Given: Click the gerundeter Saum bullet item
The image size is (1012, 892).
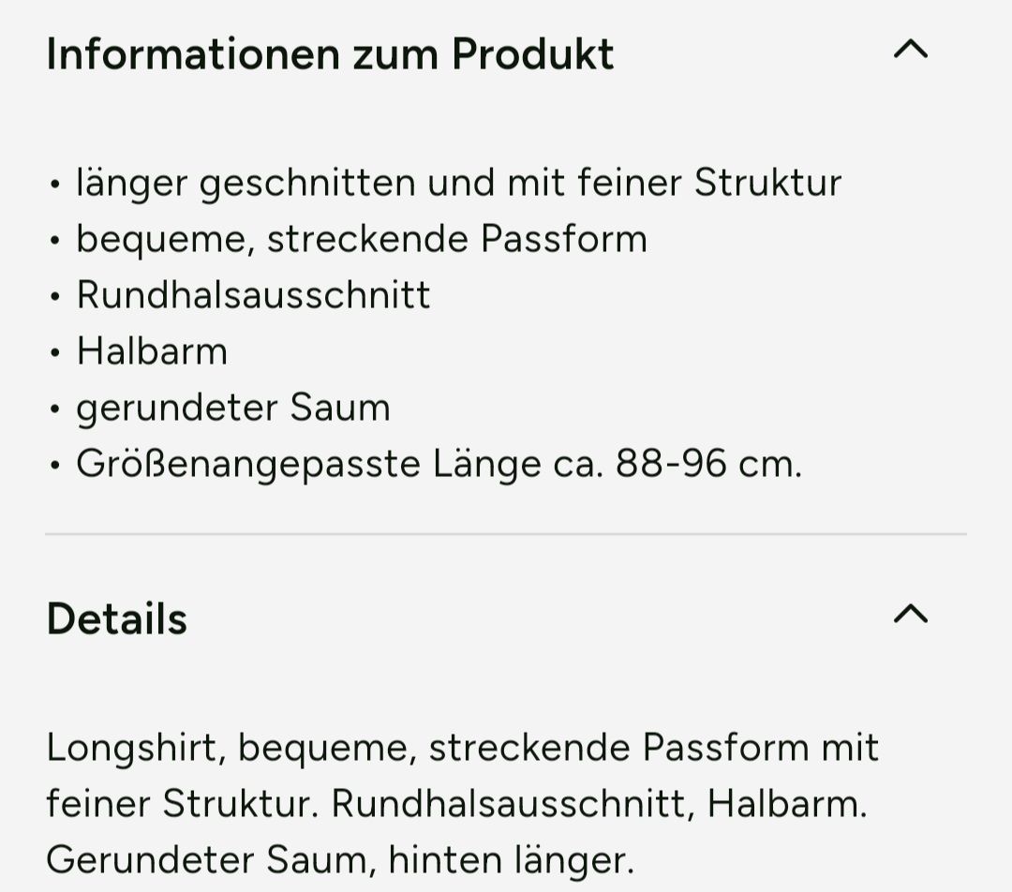Looking at the screenshot, I should pos(233,408).
